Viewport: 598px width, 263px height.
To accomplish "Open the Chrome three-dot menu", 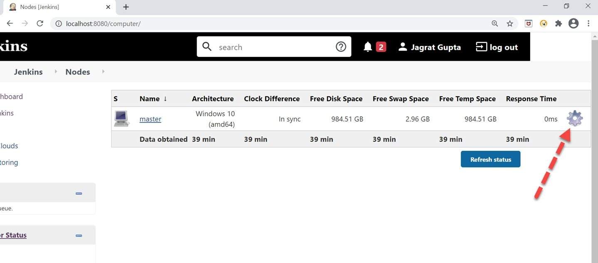I will (x=588, y=24).
